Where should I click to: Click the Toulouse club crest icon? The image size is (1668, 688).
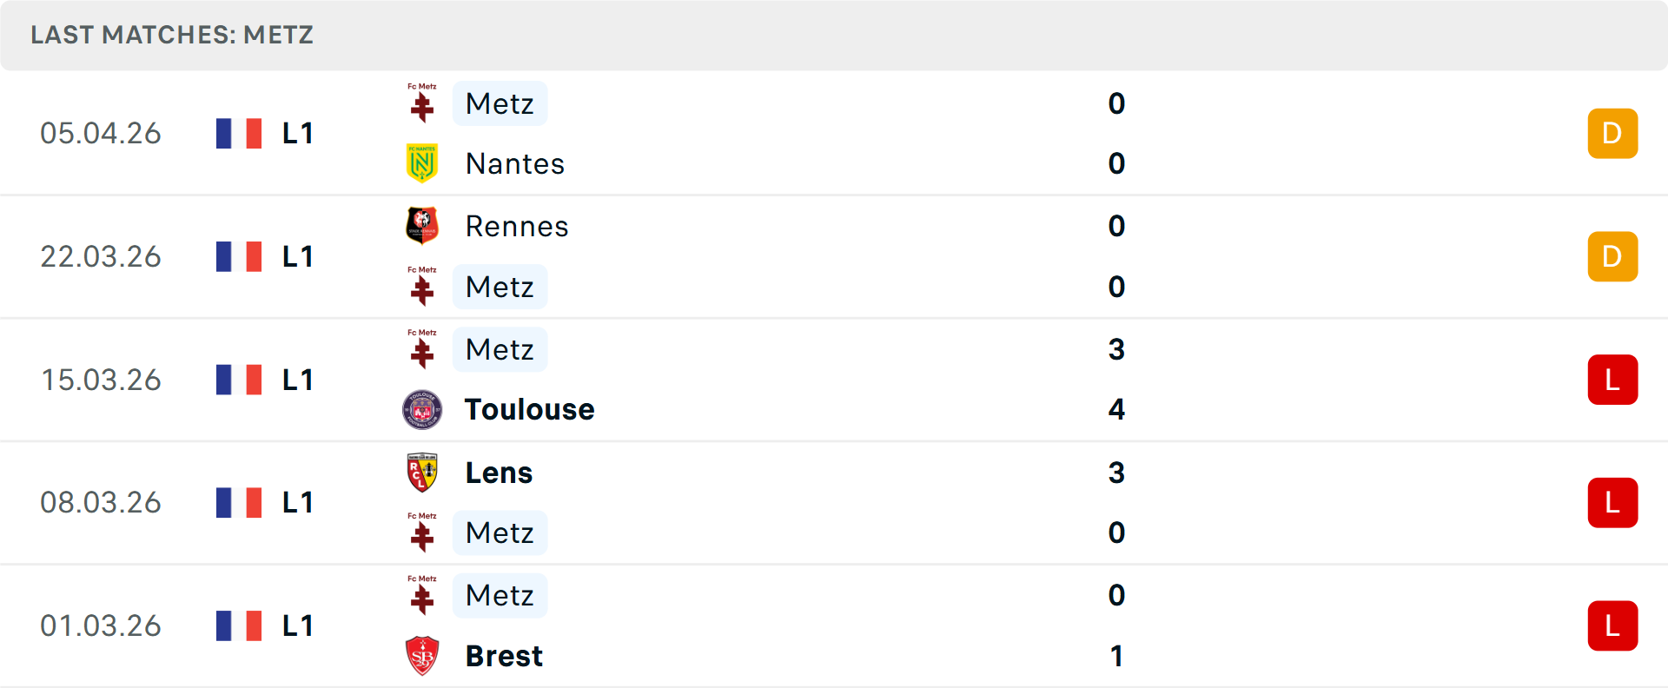[422, 409]
